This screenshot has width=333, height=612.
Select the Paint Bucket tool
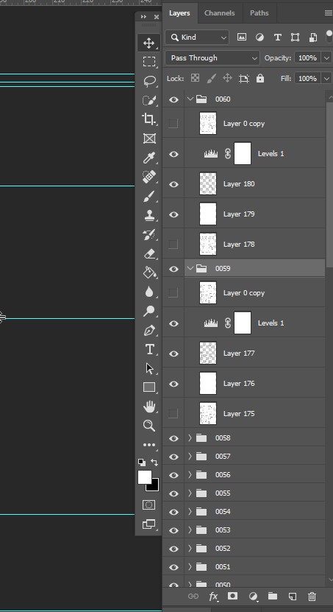(149, 272)
